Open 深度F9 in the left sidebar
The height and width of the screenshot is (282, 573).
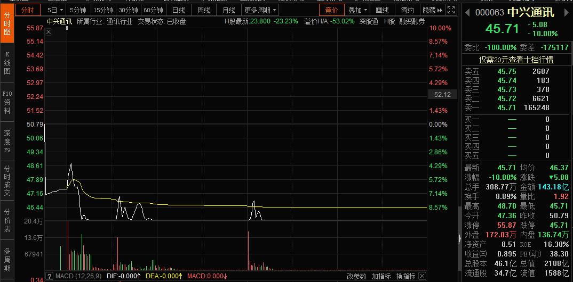[7, 142]
